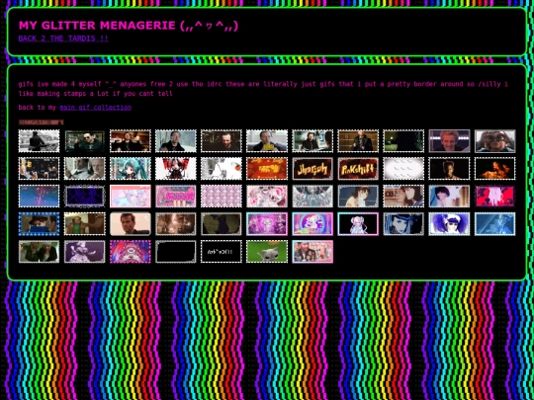The width and height of the screenshot is (534, 400).
Task: Open the blue staircase scene stamp
Action: click(494, 224)
